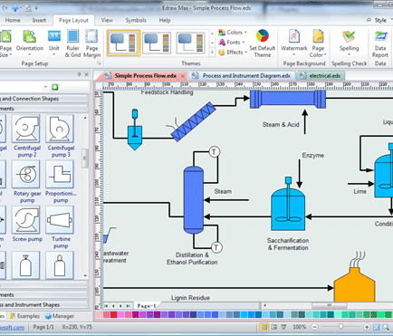
Task: Pick the red swatch in color bar
Action: coord(113,314)
